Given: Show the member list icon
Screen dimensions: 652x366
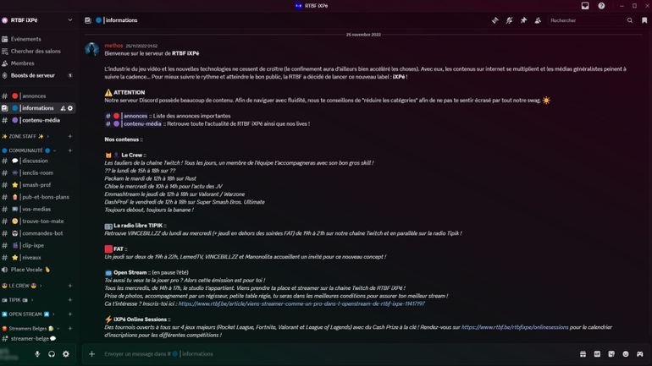Looking at the screenshot, I should coord(538,20).
